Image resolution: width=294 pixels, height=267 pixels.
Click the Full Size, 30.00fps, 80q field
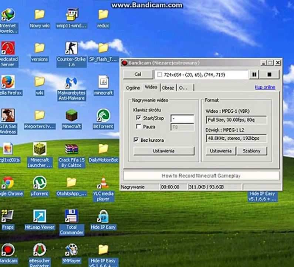tap(236, 120)
